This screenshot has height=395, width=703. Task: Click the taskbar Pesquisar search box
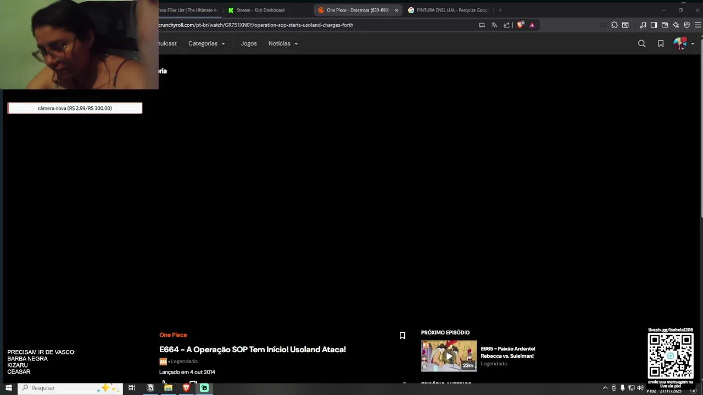click(x=70, y=388)
